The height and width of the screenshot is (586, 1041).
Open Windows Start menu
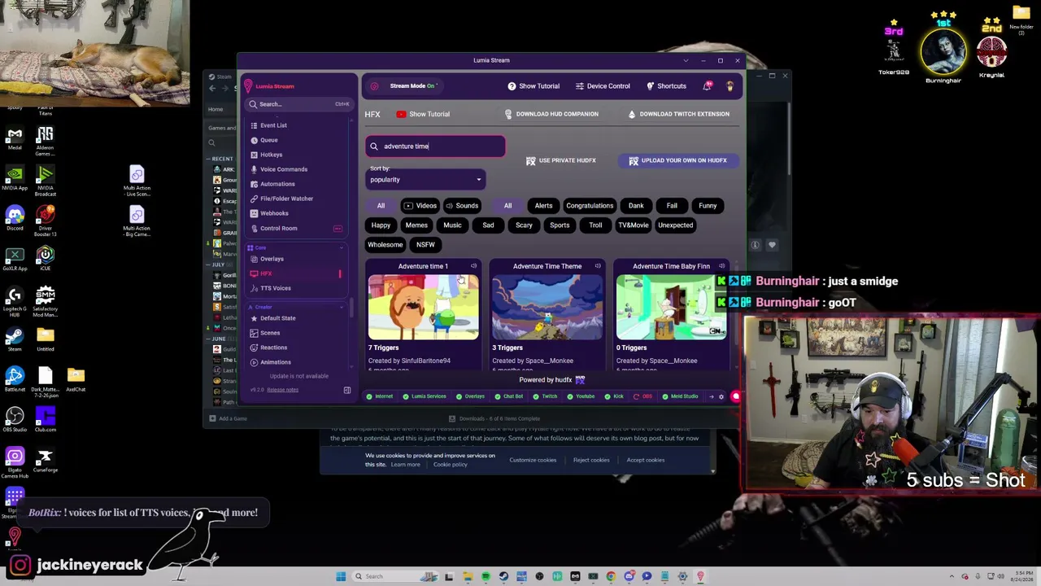pos(341,576)
